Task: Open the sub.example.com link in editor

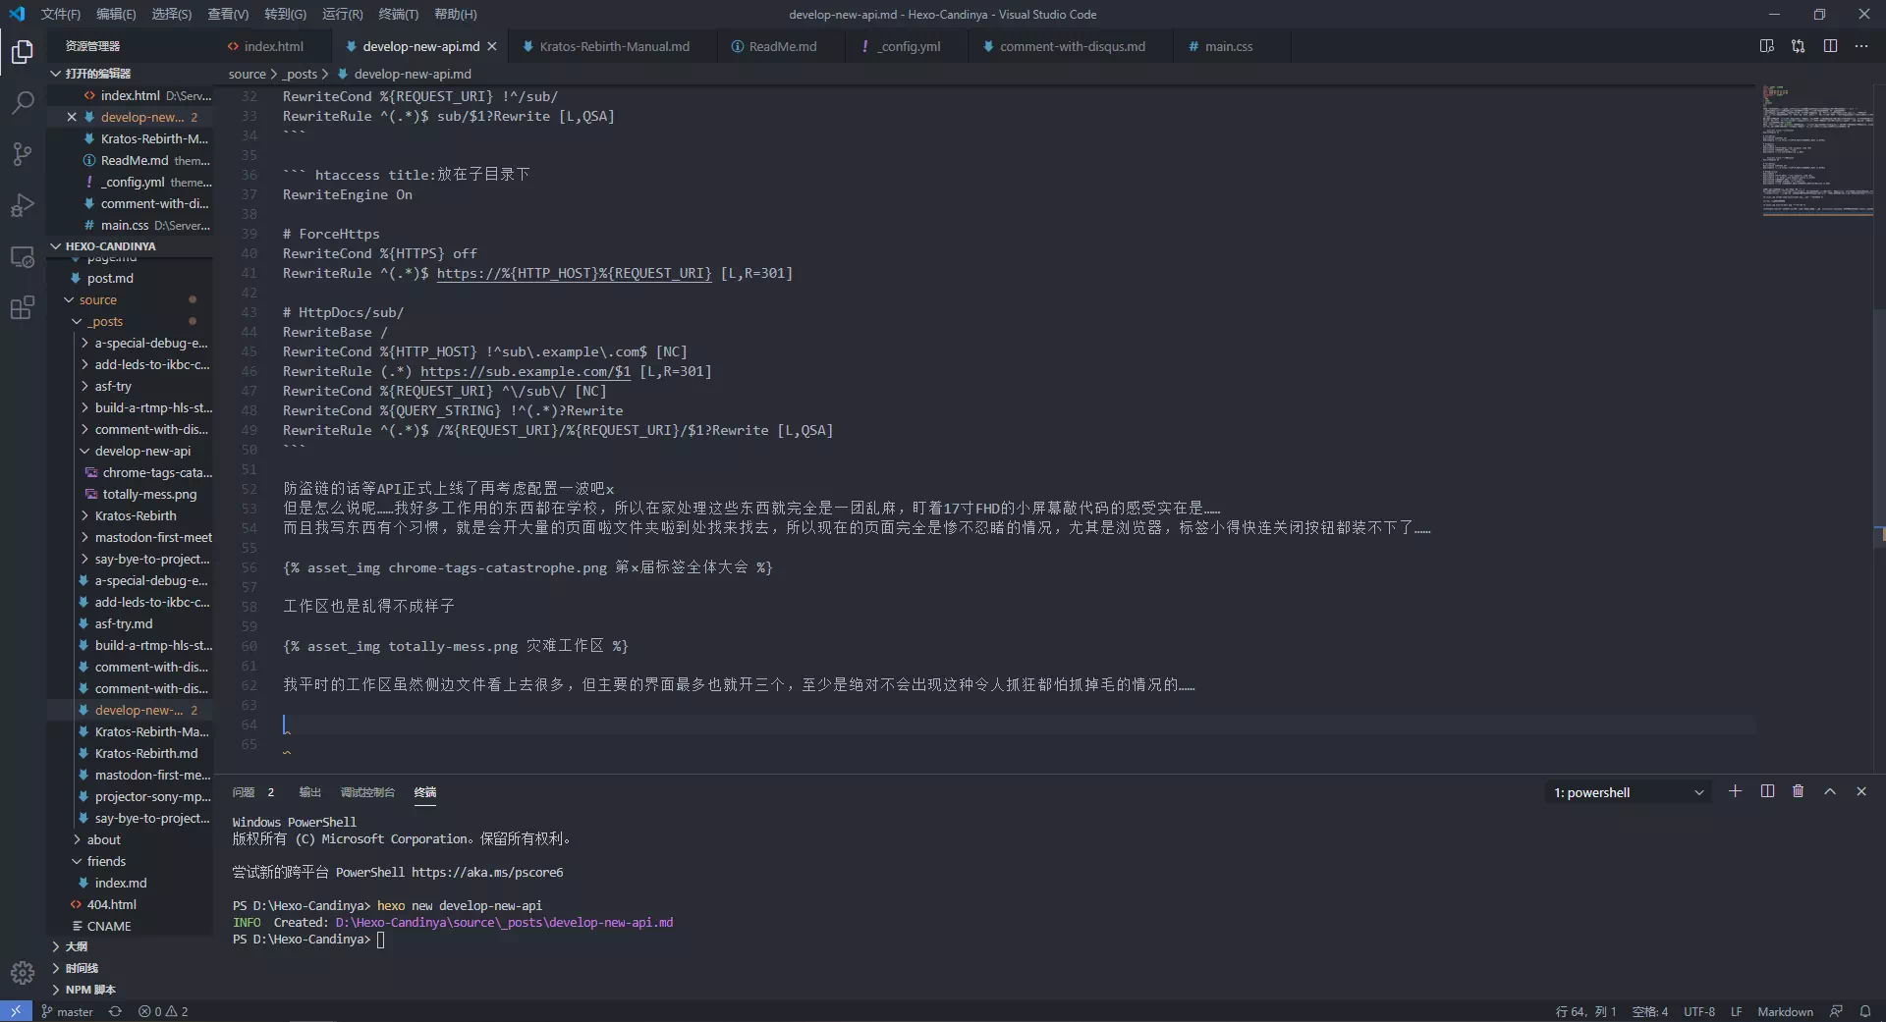Action: (526, 371)
